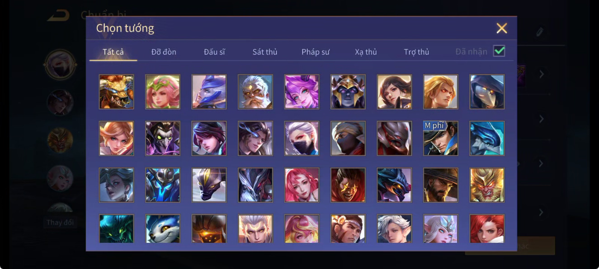Toggle the "Đã nhận" checkbox
Viewport: 599px width, 269px height.
[x=499, y=51]
